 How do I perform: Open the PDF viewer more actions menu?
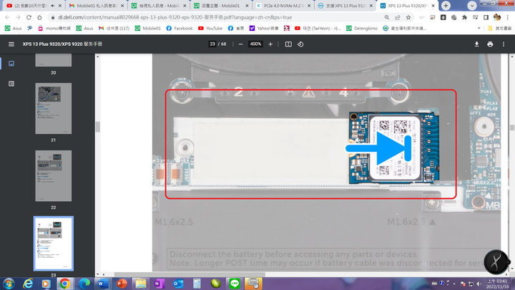(x=504, y=44)
